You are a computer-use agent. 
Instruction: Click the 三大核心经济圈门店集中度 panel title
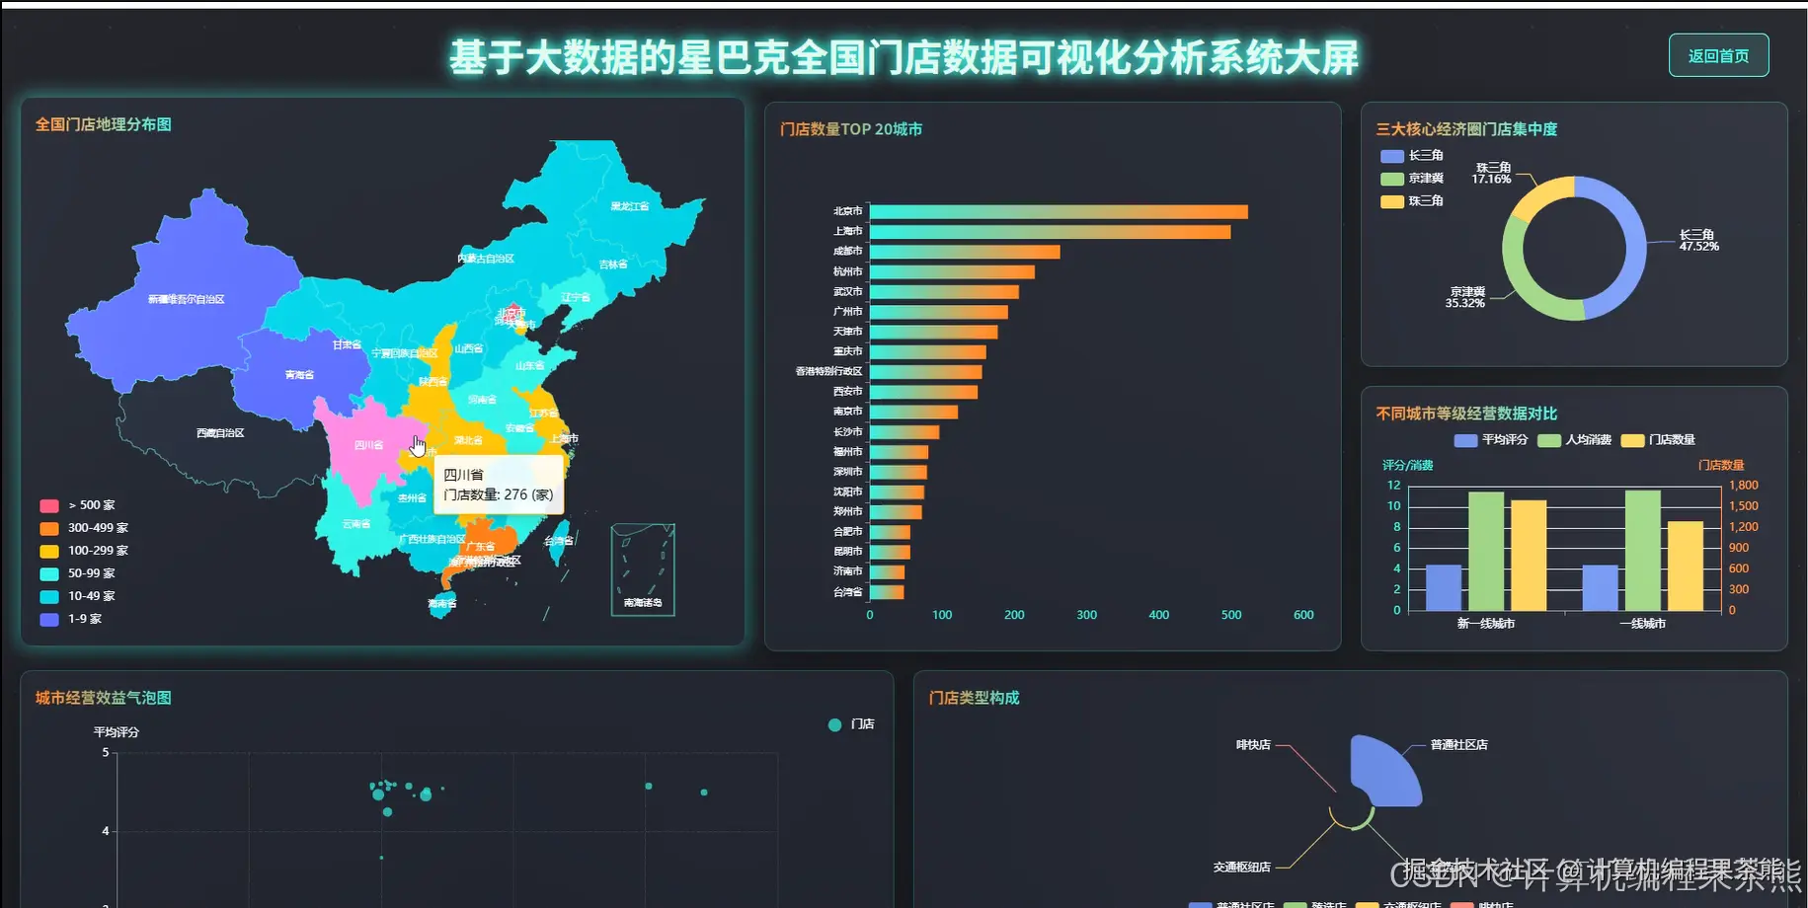1466,129
